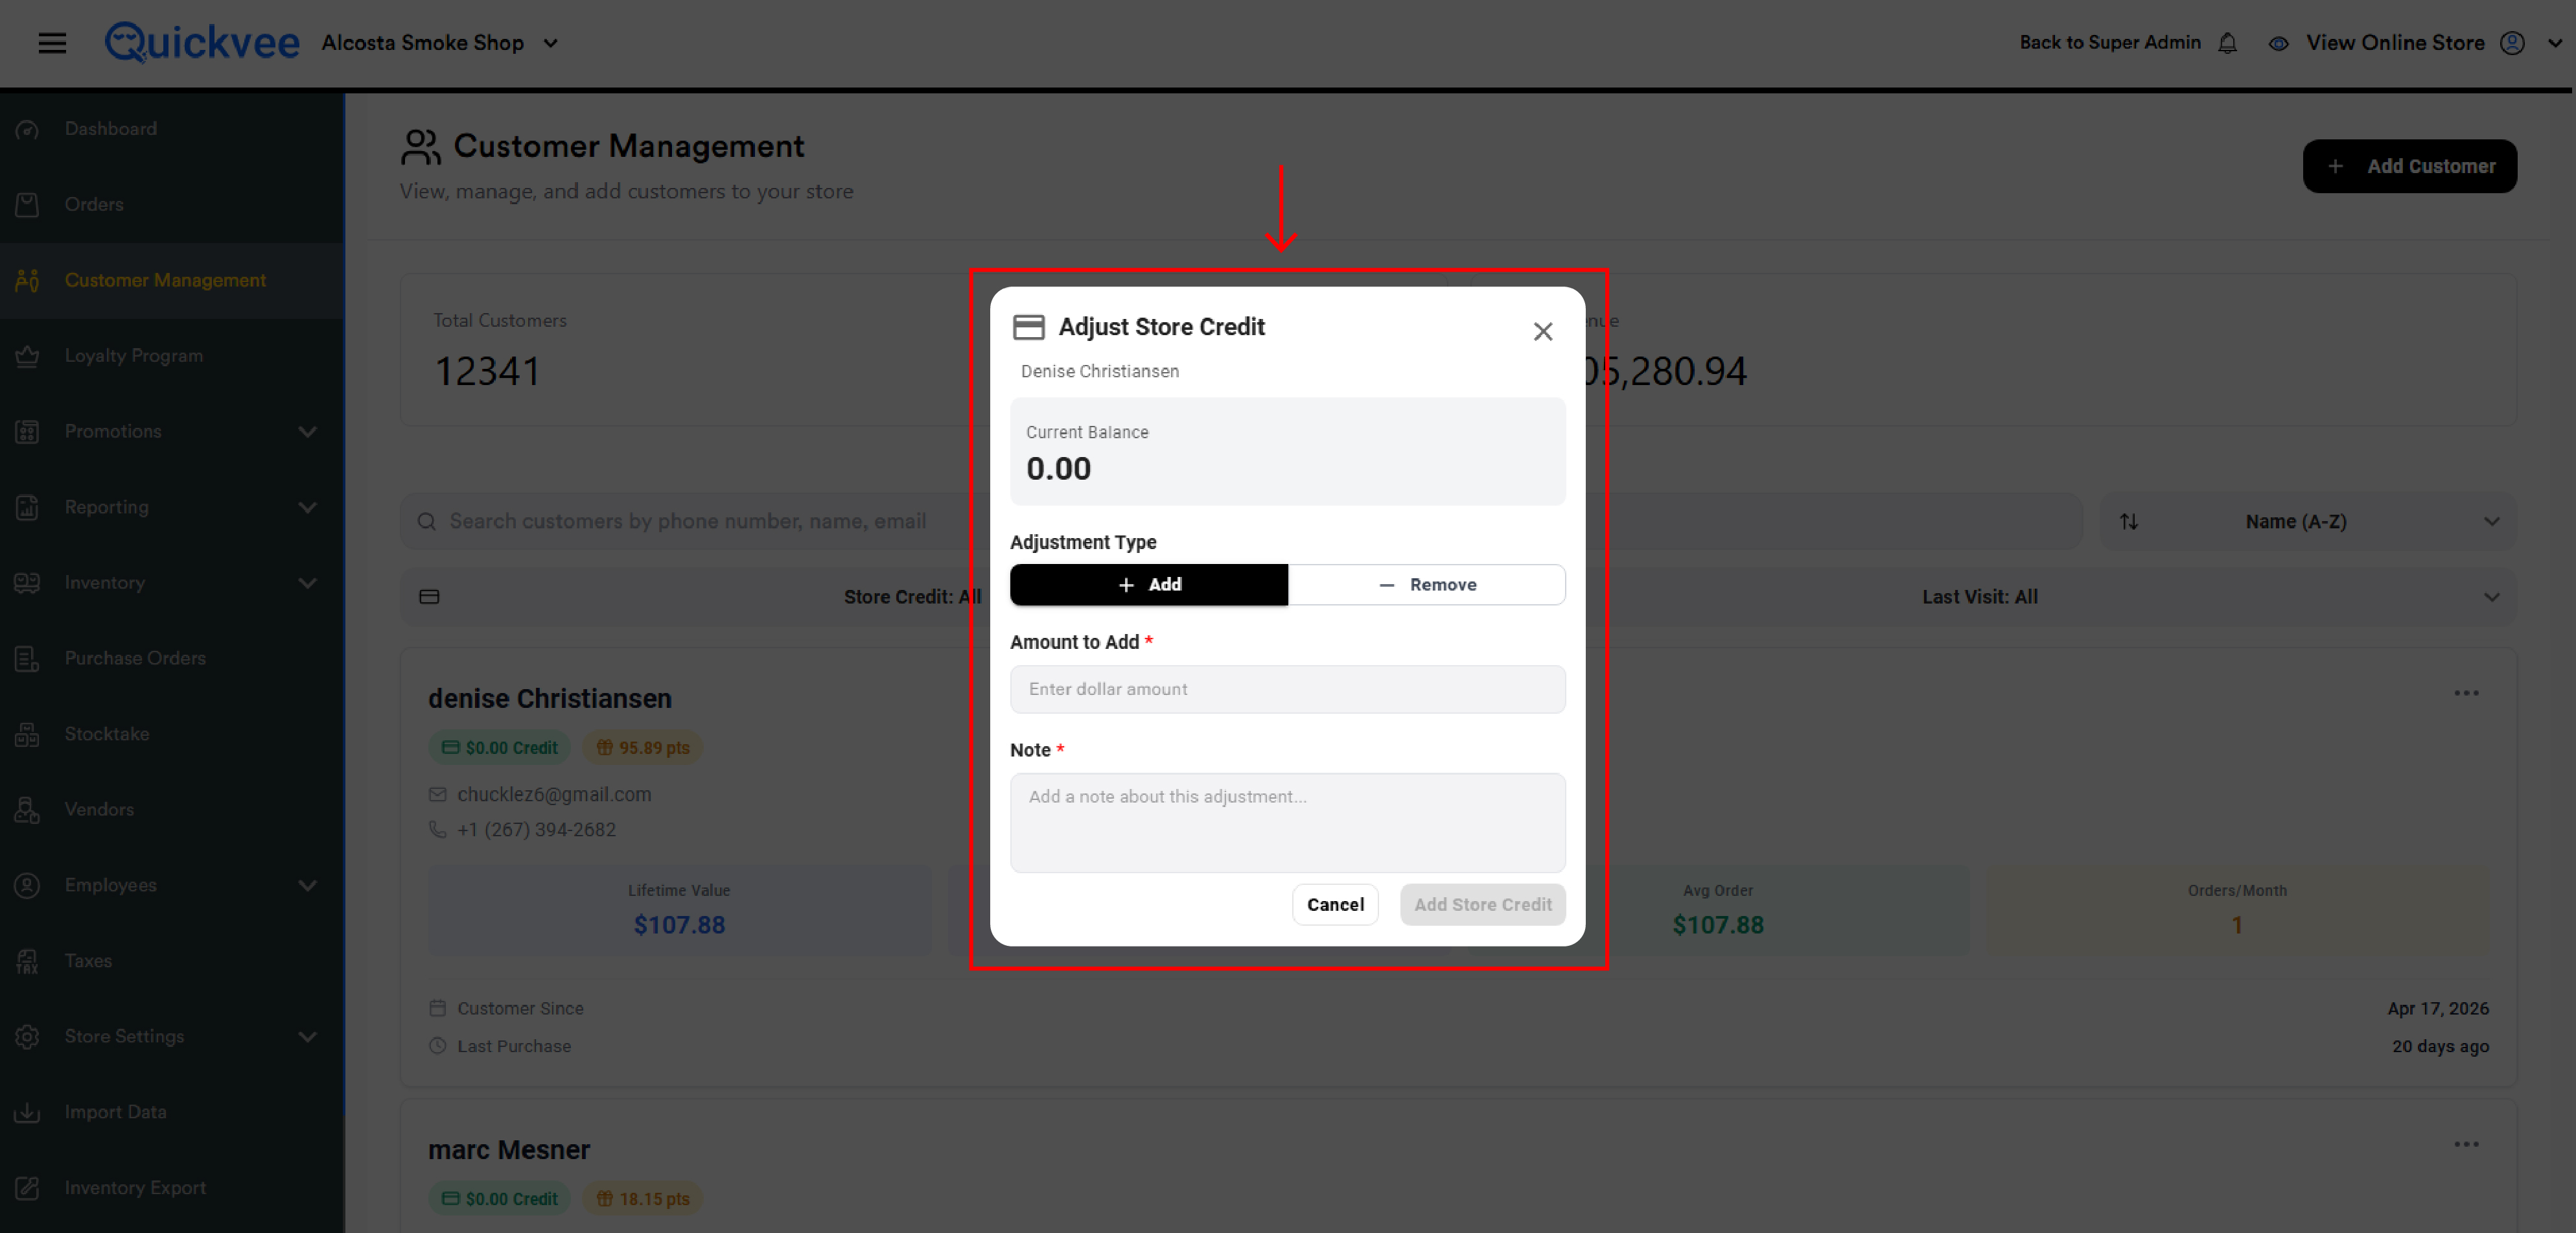2576x1233 pixels.
Task: Open the Name (A-Z) sort dropdown
Action: pyautogui.click(x=2309, y=521)
